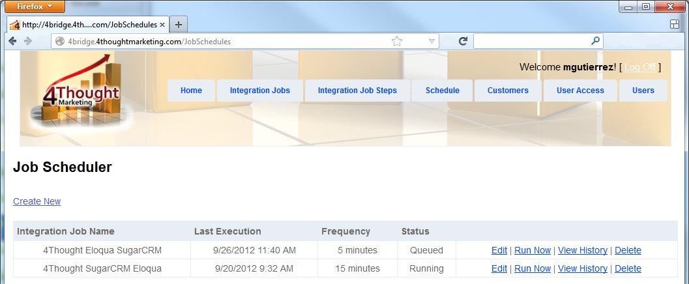This screenshot has width=689, height=284.
Task: Click the browser forward arrow
Action: click(27, 41)
